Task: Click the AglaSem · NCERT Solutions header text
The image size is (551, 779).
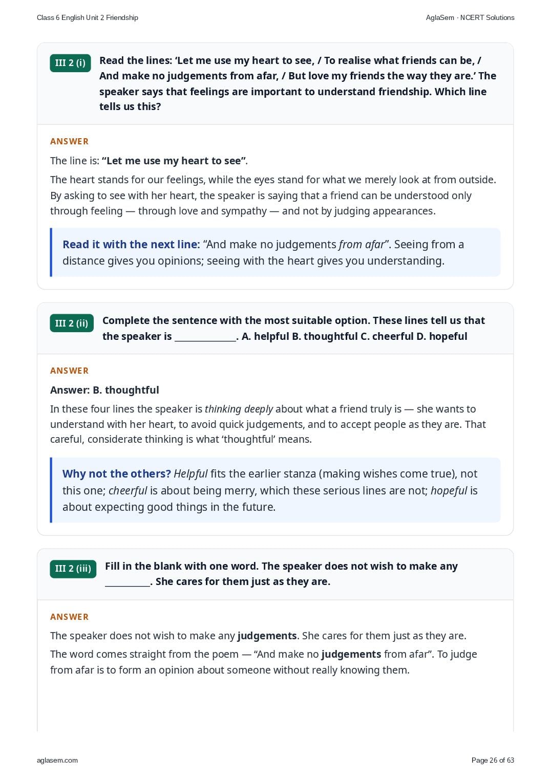Action: coord(470,17)
